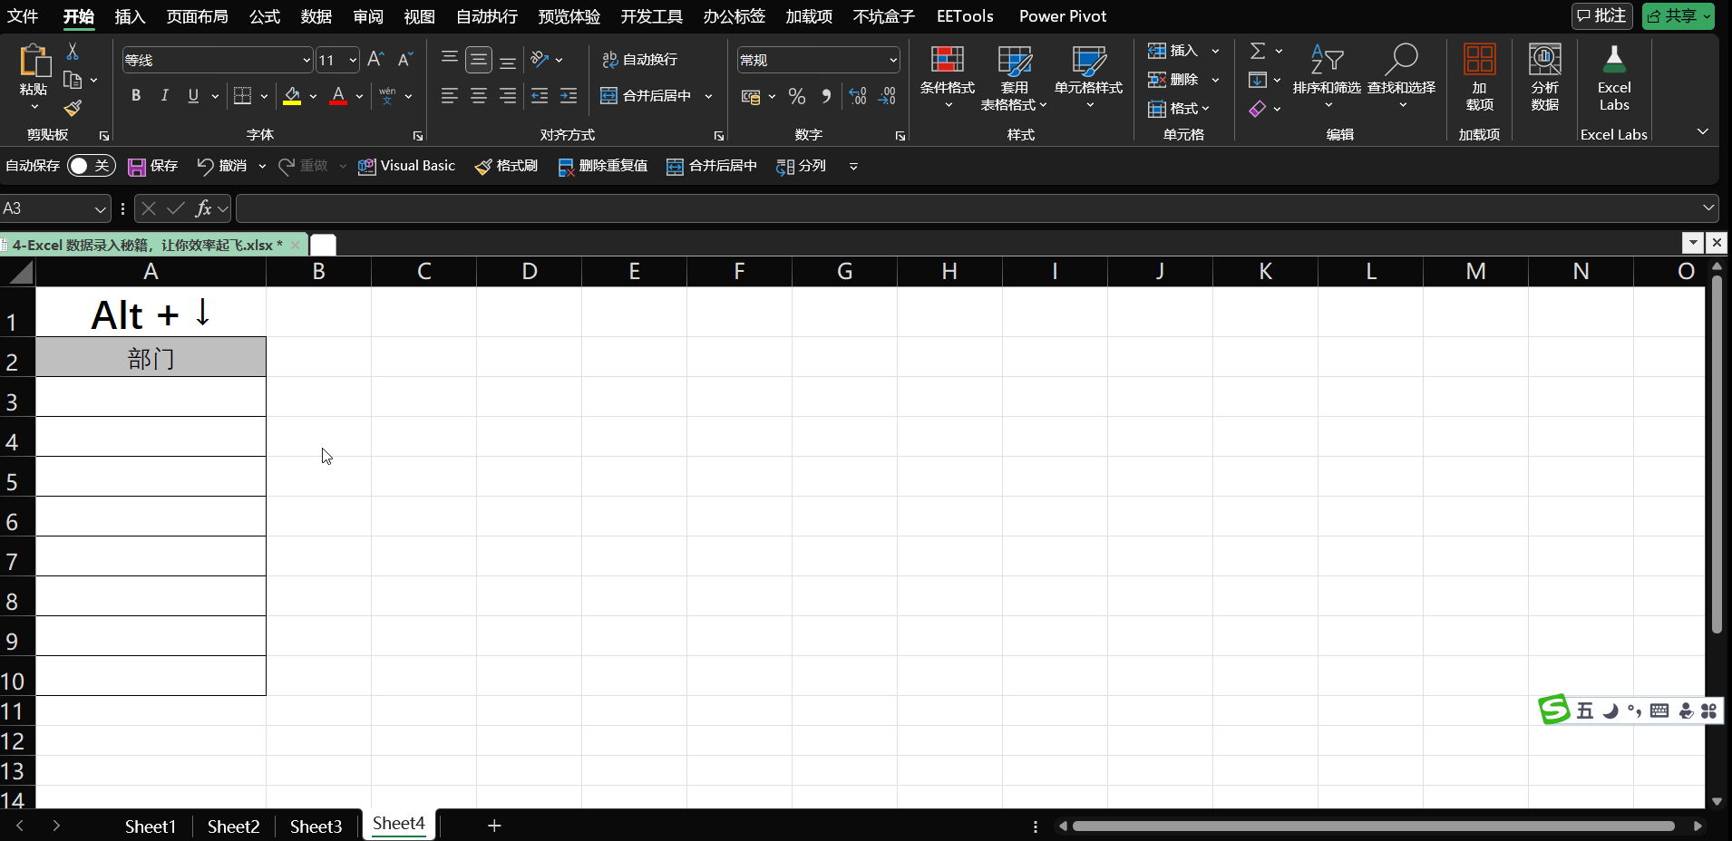Add a new sheet with plus button
Screen dimensions: 1732x841
pos(494,826)
